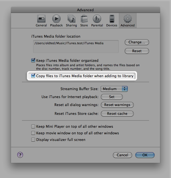Show the Devices preferences pane
The height and width of the screenshot is (178, 171).
[112, 21]
